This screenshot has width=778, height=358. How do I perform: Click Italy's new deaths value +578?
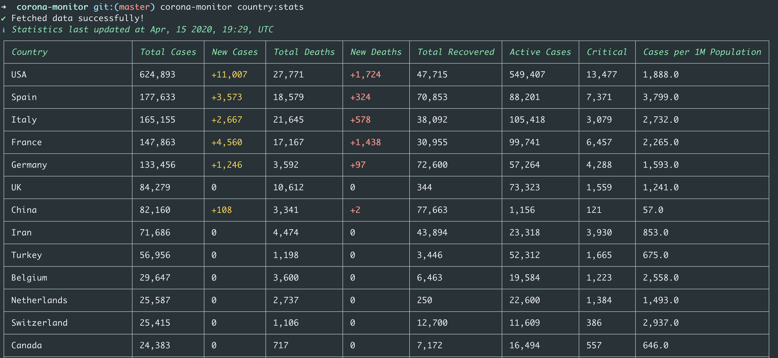(x=360, y=120)
